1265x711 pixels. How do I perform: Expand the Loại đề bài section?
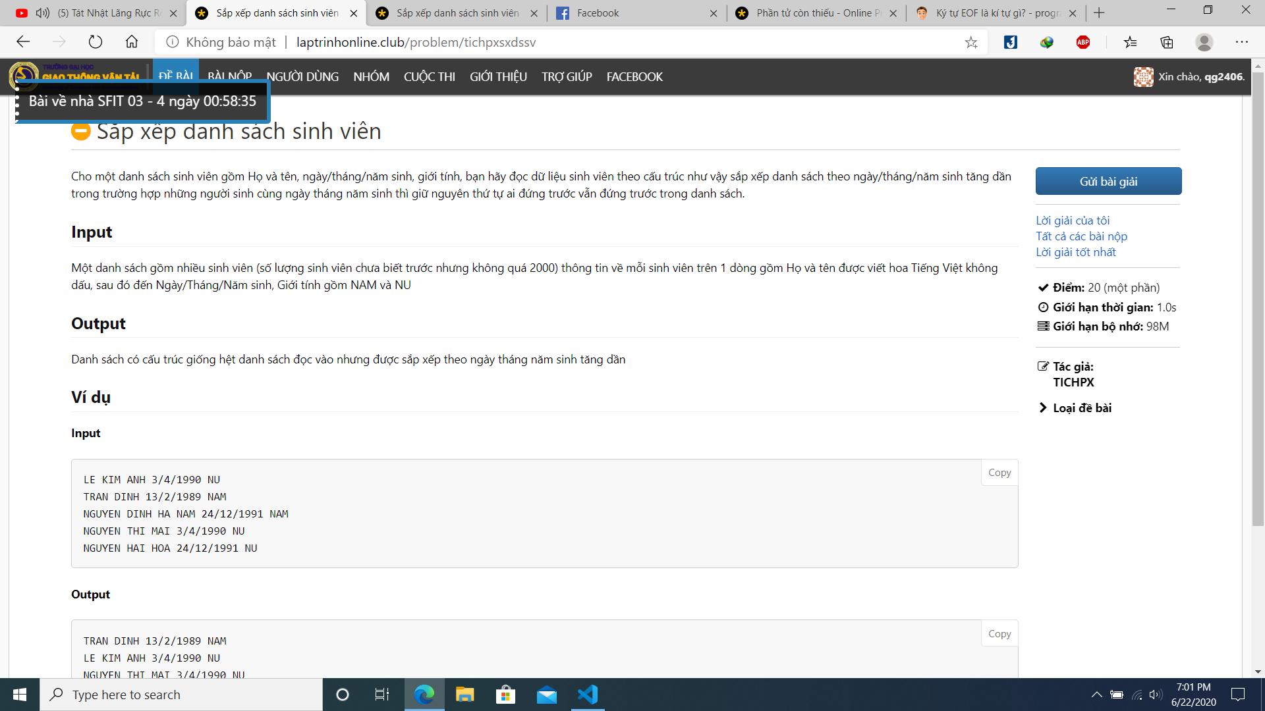coord(1081,408)
